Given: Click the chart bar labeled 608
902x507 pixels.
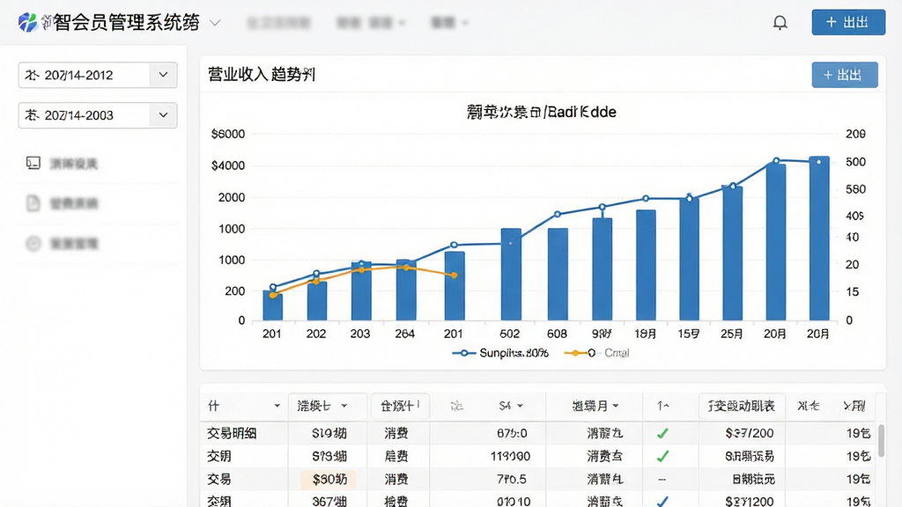Looking at the screenshot, I should point(558,275).
